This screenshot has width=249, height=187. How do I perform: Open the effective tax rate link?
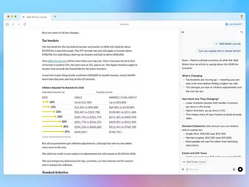pos(57,61)
